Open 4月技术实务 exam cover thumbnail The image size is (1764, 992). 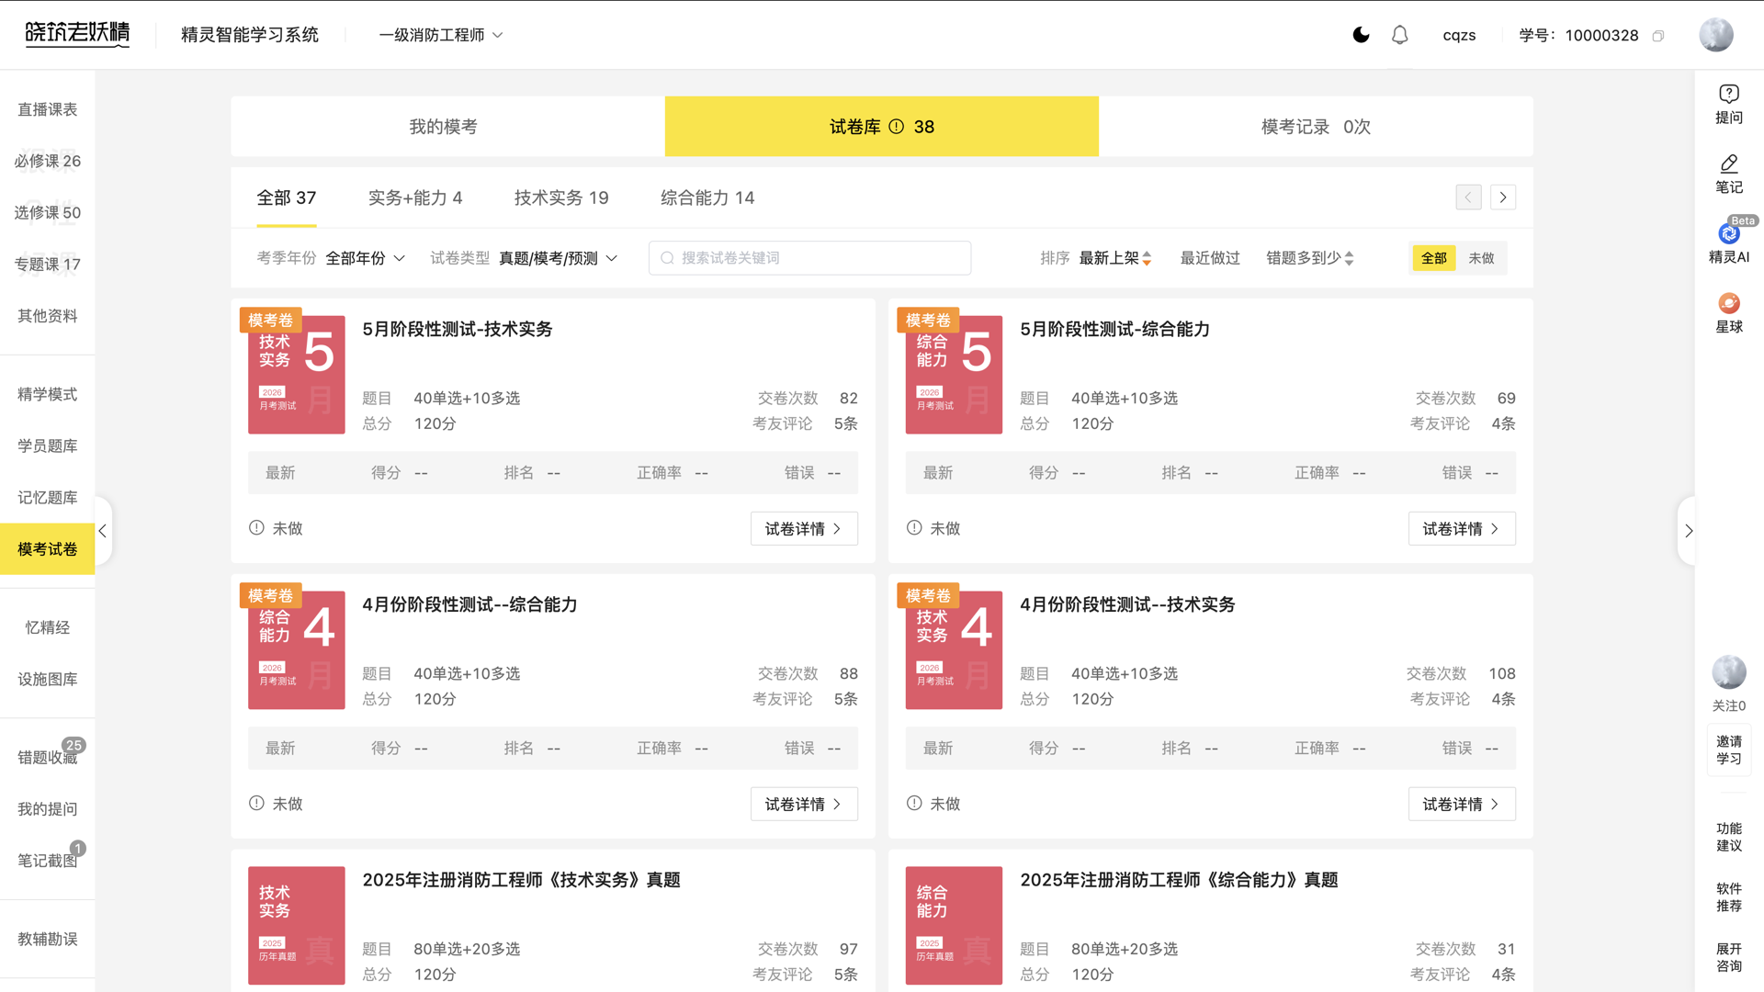(954, 648)
